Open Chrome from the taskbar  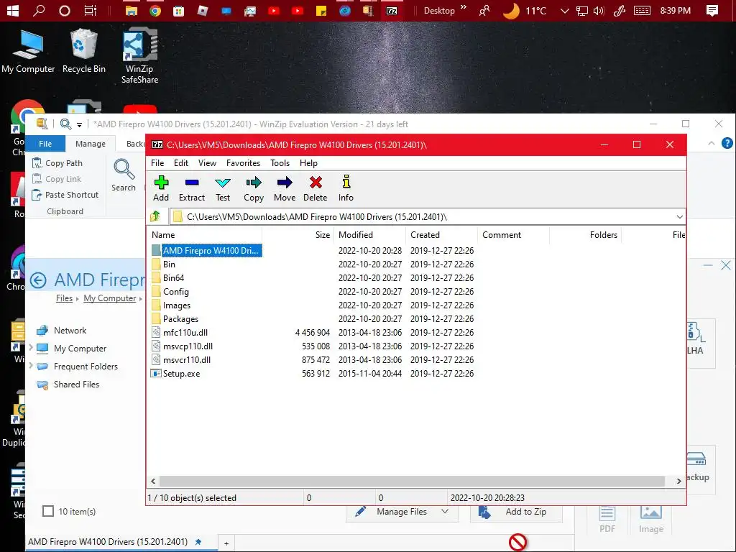pos(155,10)
